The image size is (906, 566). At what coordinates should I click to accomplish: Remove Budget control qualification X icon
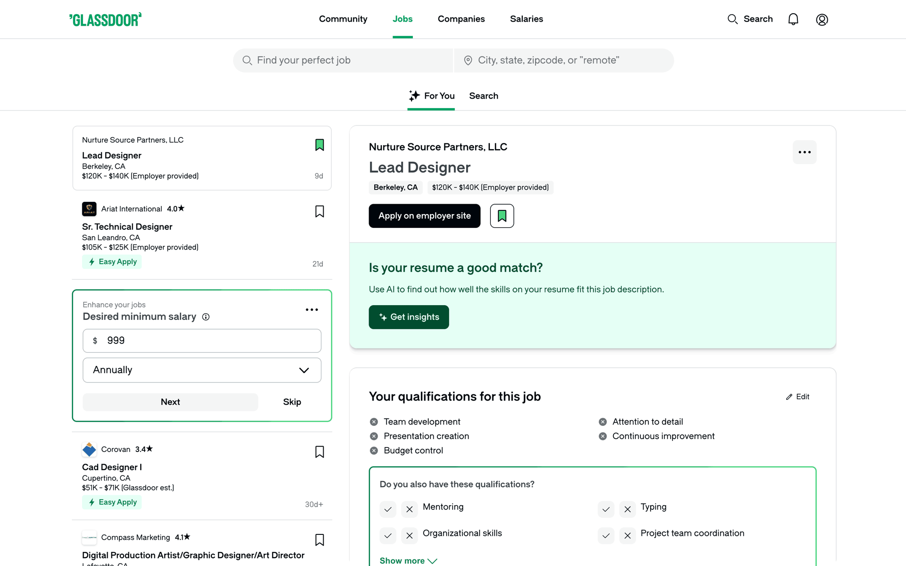pyautogui.click(x=374, y=450)
